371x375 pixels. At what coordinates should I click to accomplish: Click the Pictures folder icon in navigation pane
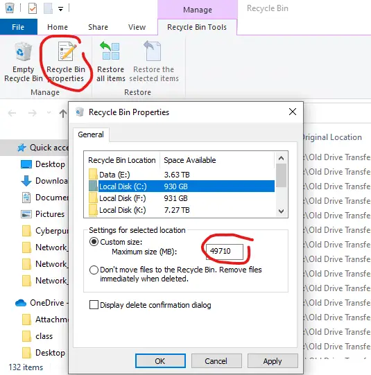point(26,214)
